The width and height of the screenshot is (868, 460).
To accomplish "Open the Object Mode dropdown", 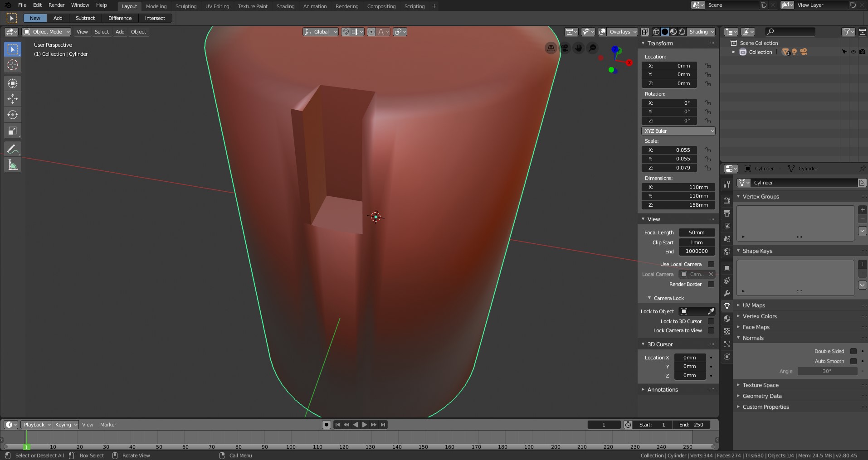I will point(47,32).
